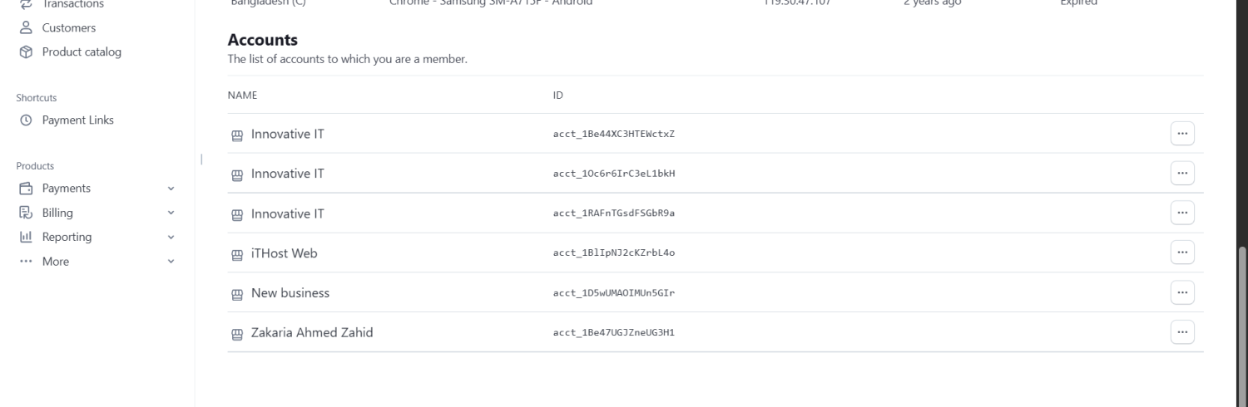Click the storefront icon beside iTHost Web

(237, 254)
